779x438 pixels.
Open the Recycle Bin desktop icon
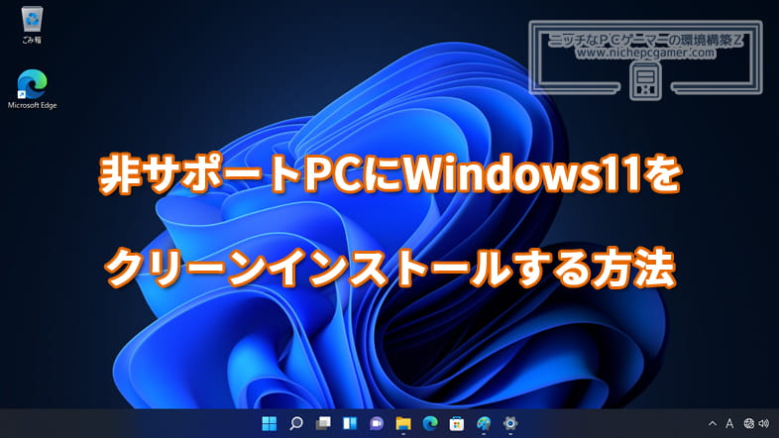click(32, 24)
